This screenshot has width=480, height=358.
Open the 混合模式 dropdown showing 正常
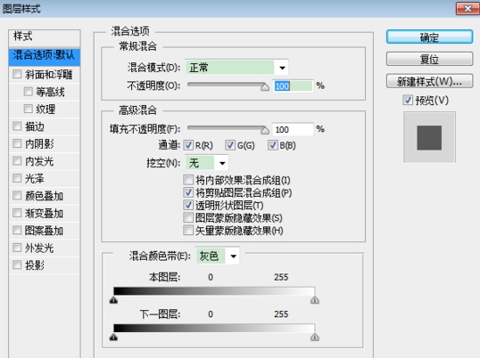pos(236,68)
